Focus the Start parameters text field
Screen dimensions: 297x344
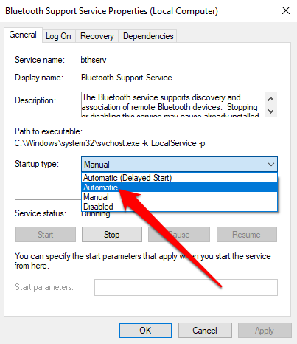click(x=186, y=287)
